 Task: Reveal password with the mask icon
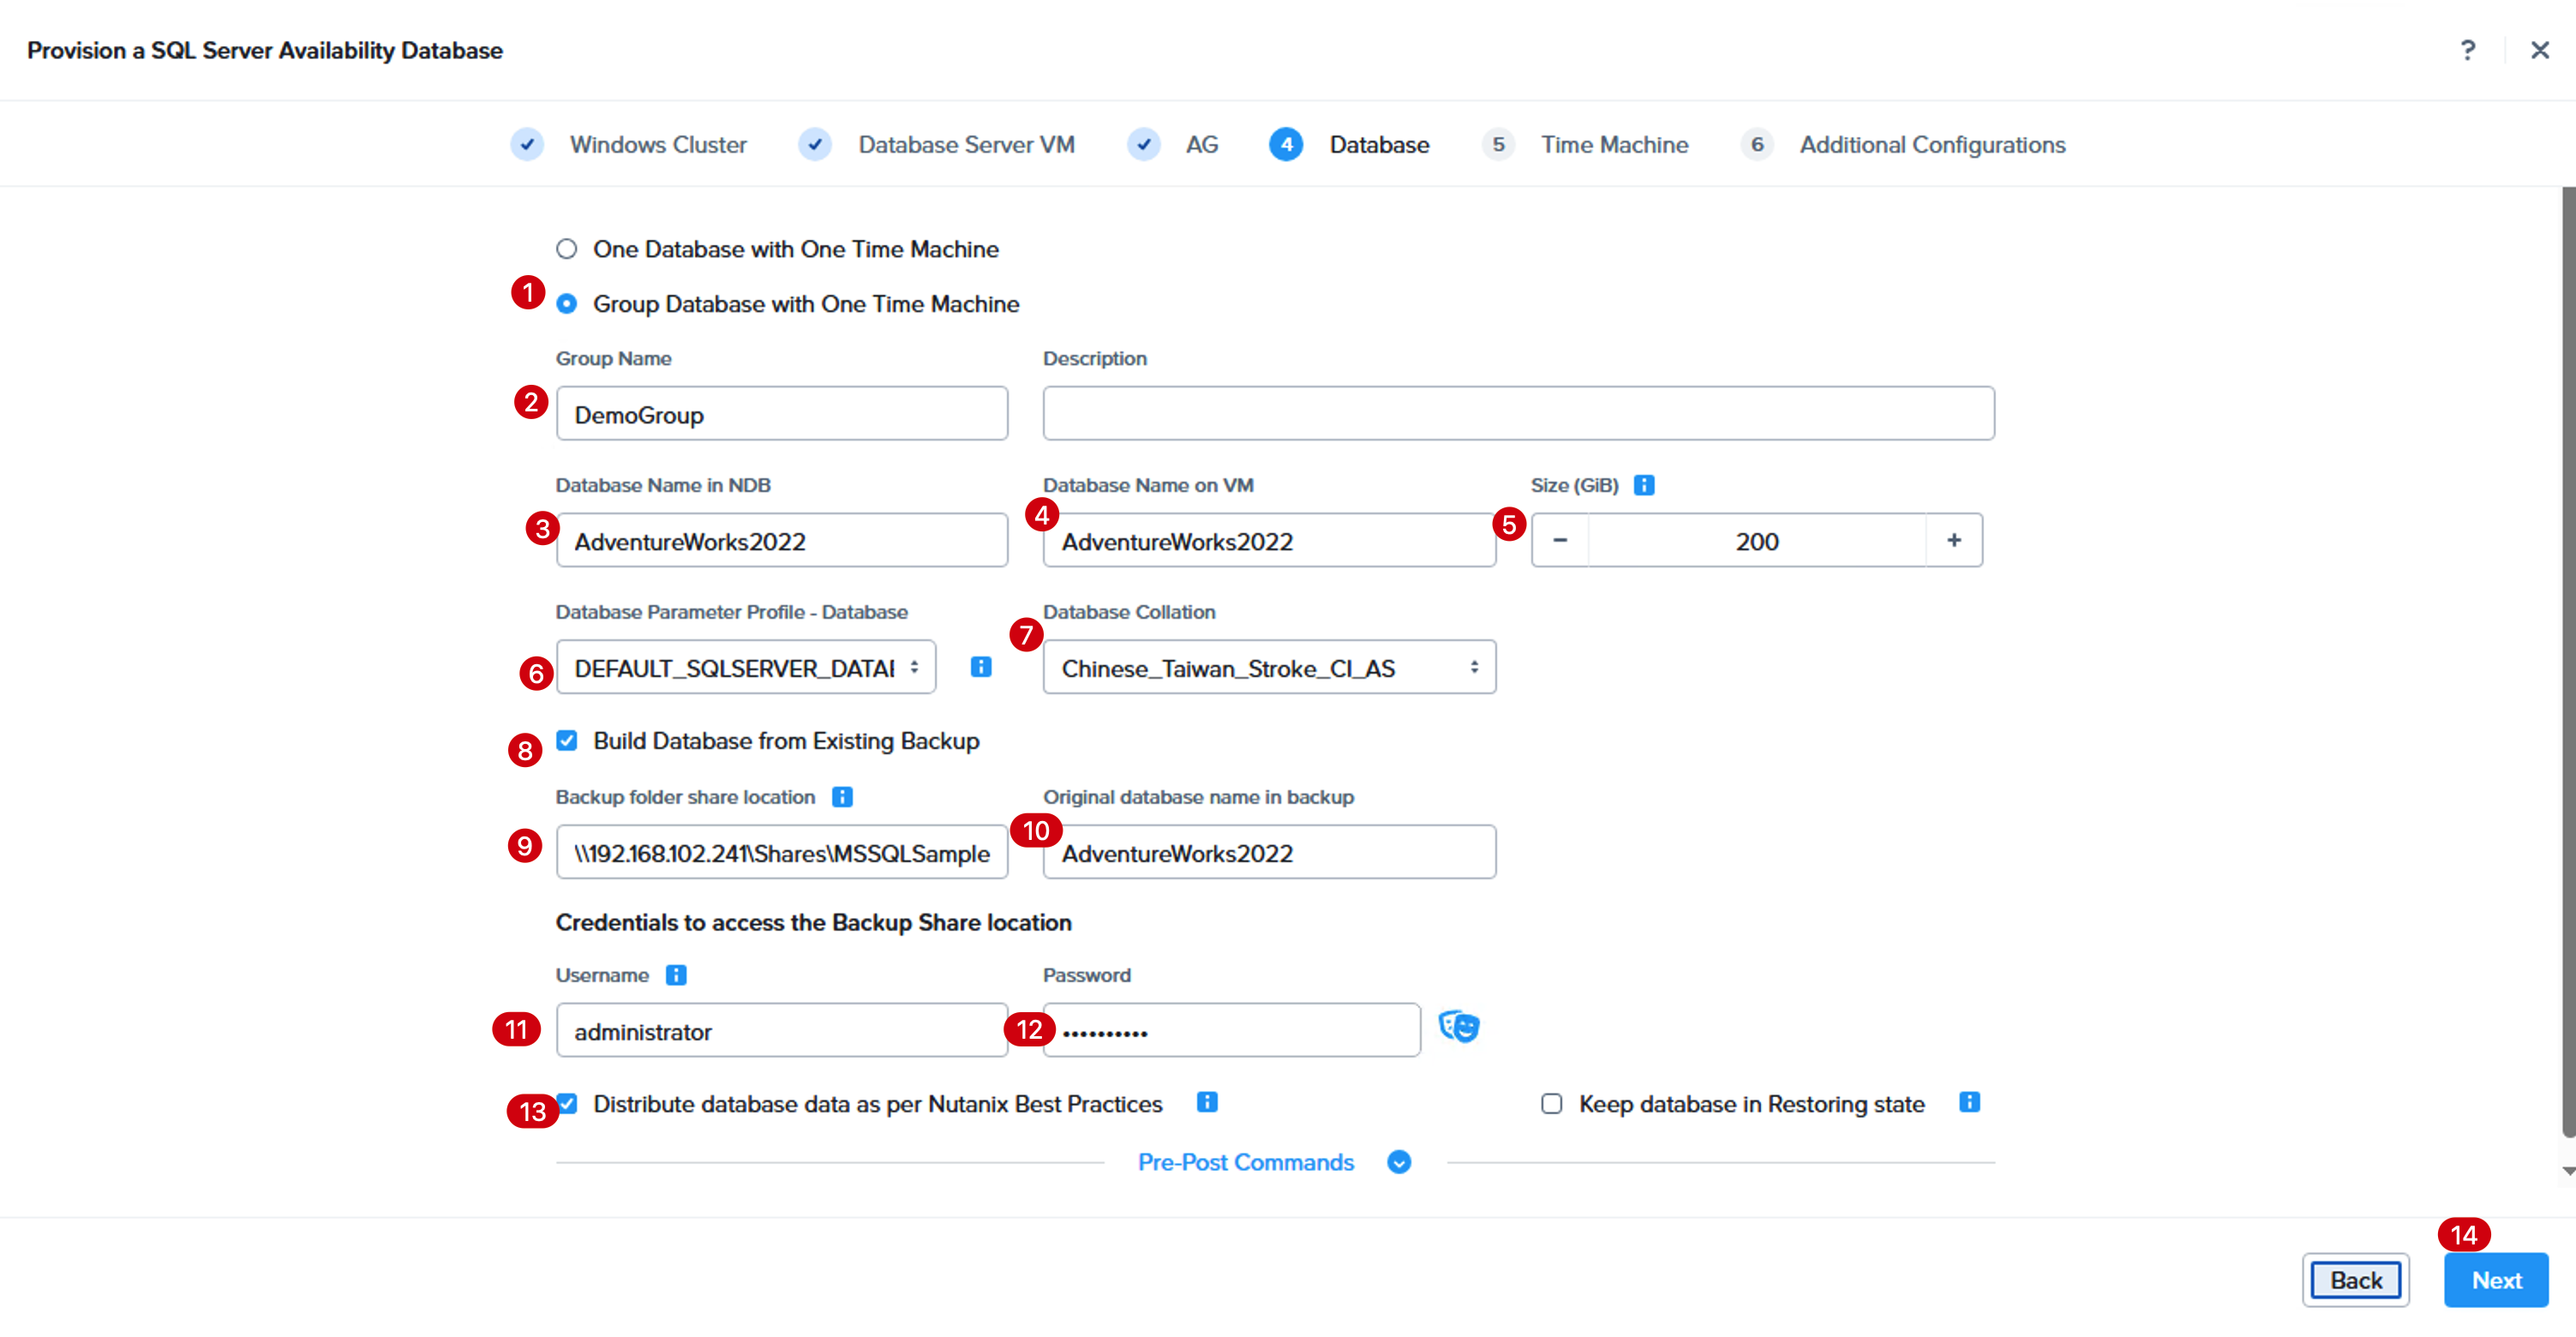coord(1459,1027)
